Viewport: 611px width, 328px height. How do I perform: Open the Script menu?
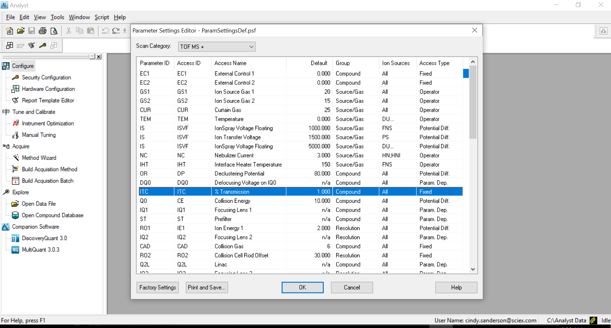click(x=101, y=17)
